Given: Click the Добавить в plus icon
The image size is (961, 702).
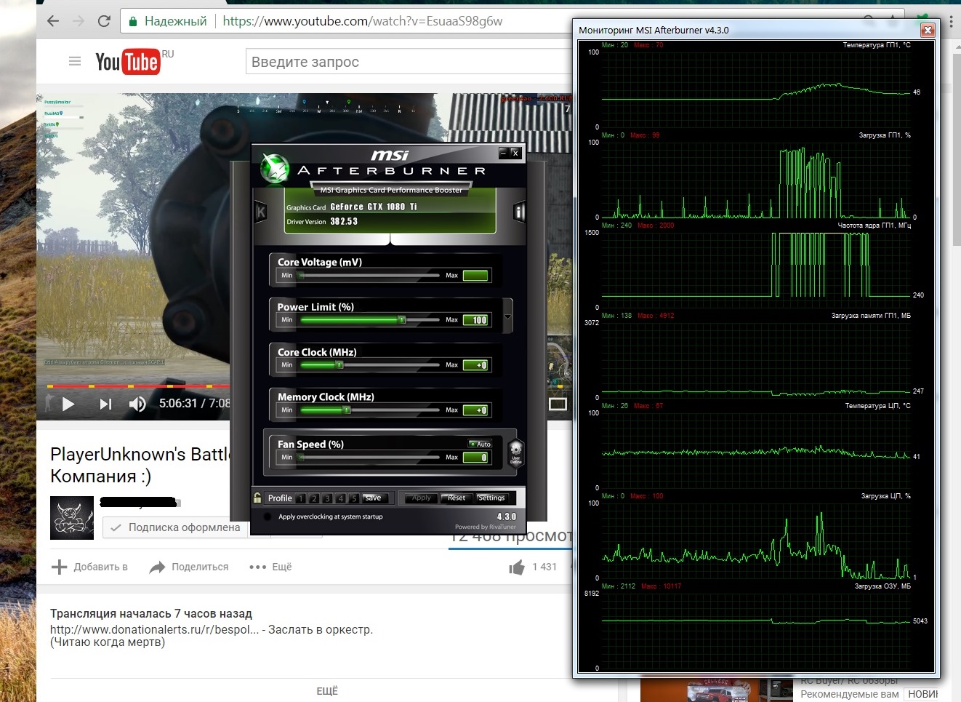Looking at the screenshot, I should pos(60,567).
